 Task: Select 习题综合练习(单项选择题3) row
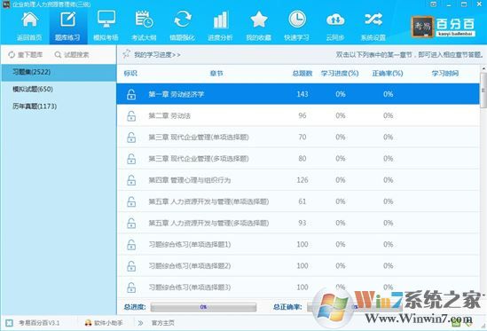click(298, 288)
